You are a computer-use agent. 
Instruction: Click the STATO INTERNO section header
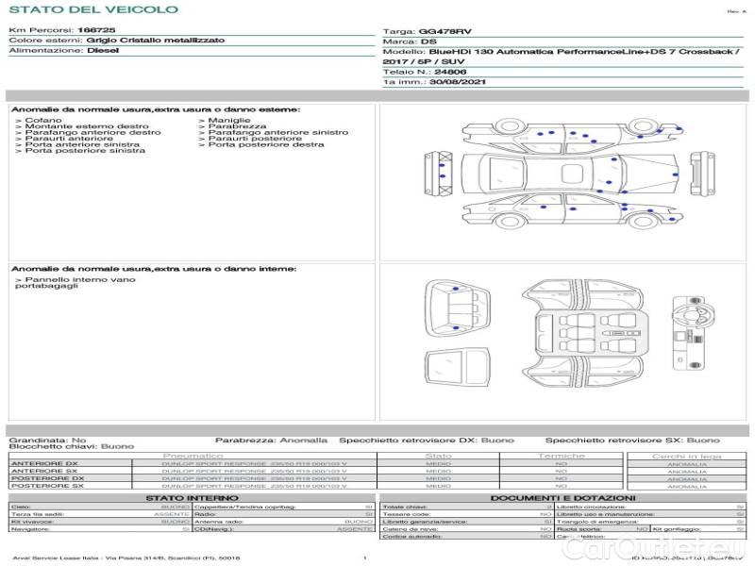[192, 498]
